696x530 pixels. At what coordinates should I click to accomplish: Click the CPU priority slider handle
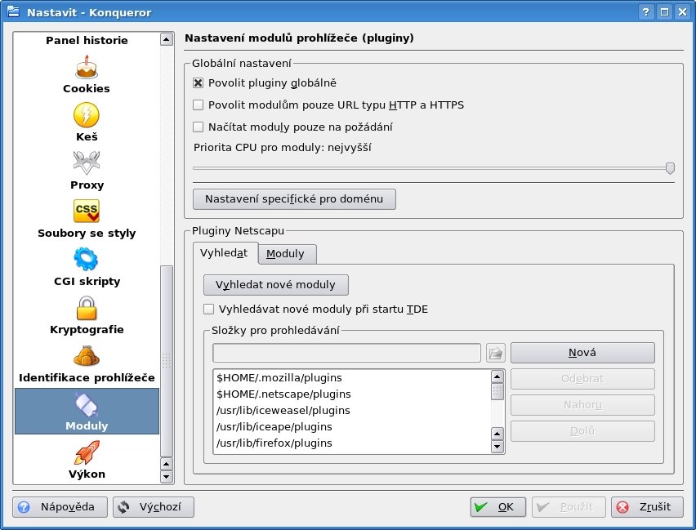670,168
